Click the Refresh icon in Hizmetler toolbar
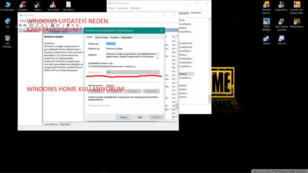The width and height of the screenshot is (308, 173). click(42, 25)
